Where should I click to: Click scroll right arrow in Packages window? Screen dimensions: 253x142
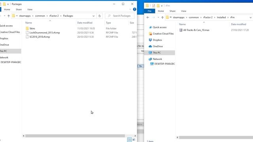(135, 136)
